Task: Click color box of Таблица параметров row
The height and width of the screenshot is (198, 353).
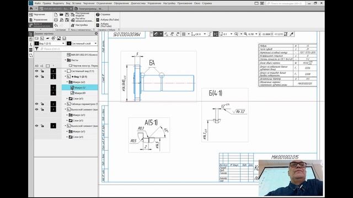Action: pyautogui.click(x=53, y=104)
